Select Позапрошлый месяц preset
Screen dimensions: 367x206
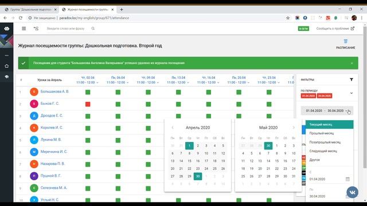point(329,142)
